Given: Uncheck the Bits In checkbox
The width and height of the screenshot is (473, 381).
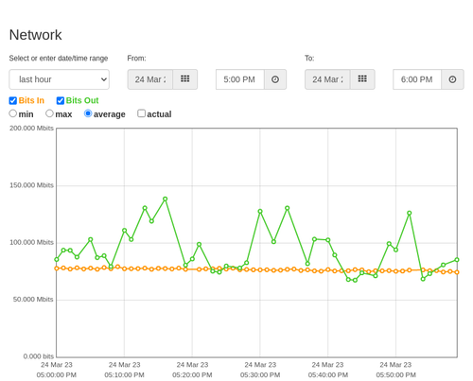Looking at the screenshot, I should pos(13,100).
